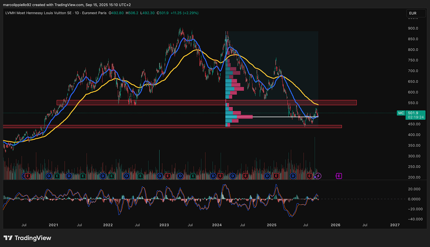Open the green earnings marker at July 2022
Viewport: 430px width, 247px height.
pyautogui.click(x=140, y=176)
